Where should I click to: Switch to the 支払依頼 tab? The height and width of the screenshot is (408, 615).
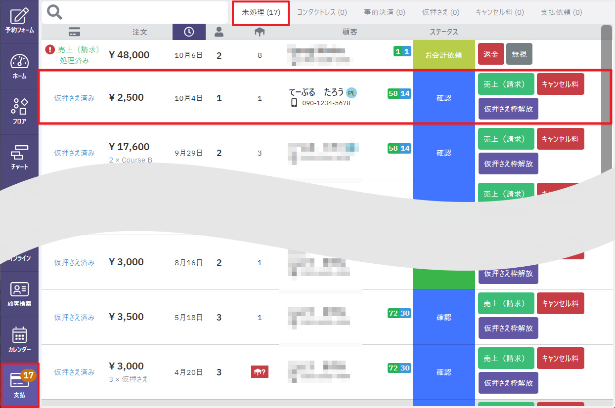click(561, 12)
